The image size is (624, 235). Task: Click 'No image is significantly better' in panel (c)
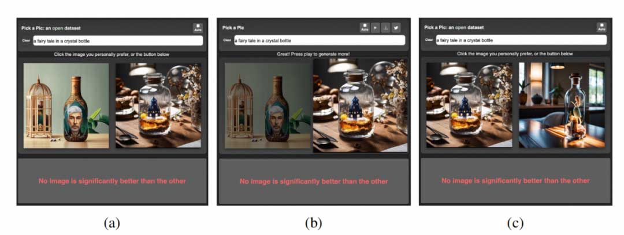point(516,181)
